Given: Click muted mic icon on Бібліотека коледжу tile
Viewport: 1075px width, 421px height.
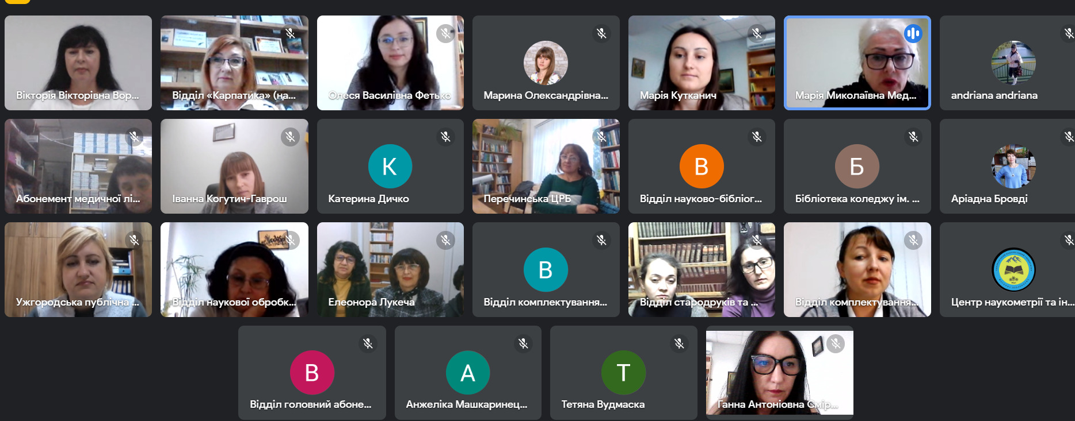Looking at the screenshot, I should point(913,137).
